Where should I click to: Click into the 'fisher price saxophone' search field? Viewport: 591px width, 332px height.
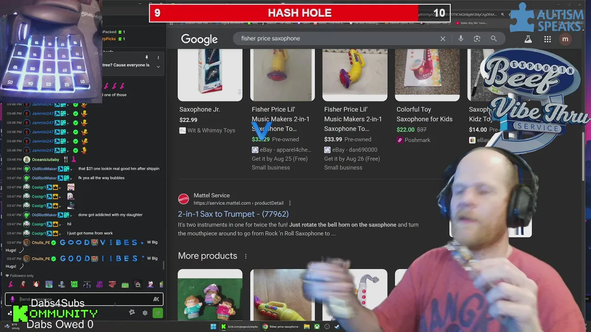[337, 39]
